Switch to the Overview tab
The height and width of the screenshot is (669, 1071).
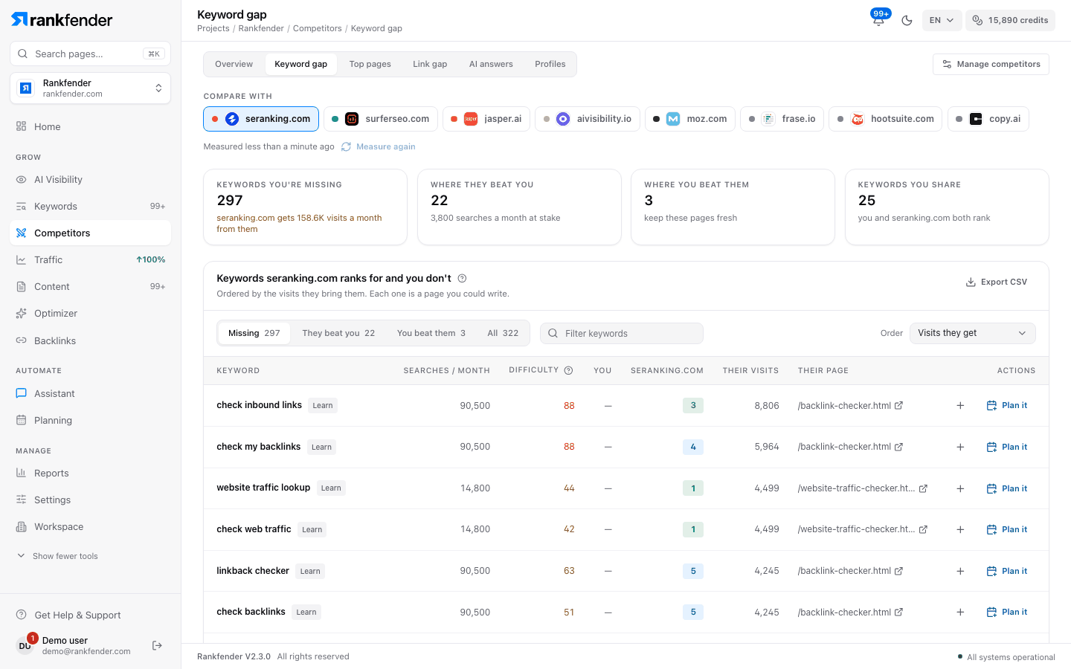point(234,64)
